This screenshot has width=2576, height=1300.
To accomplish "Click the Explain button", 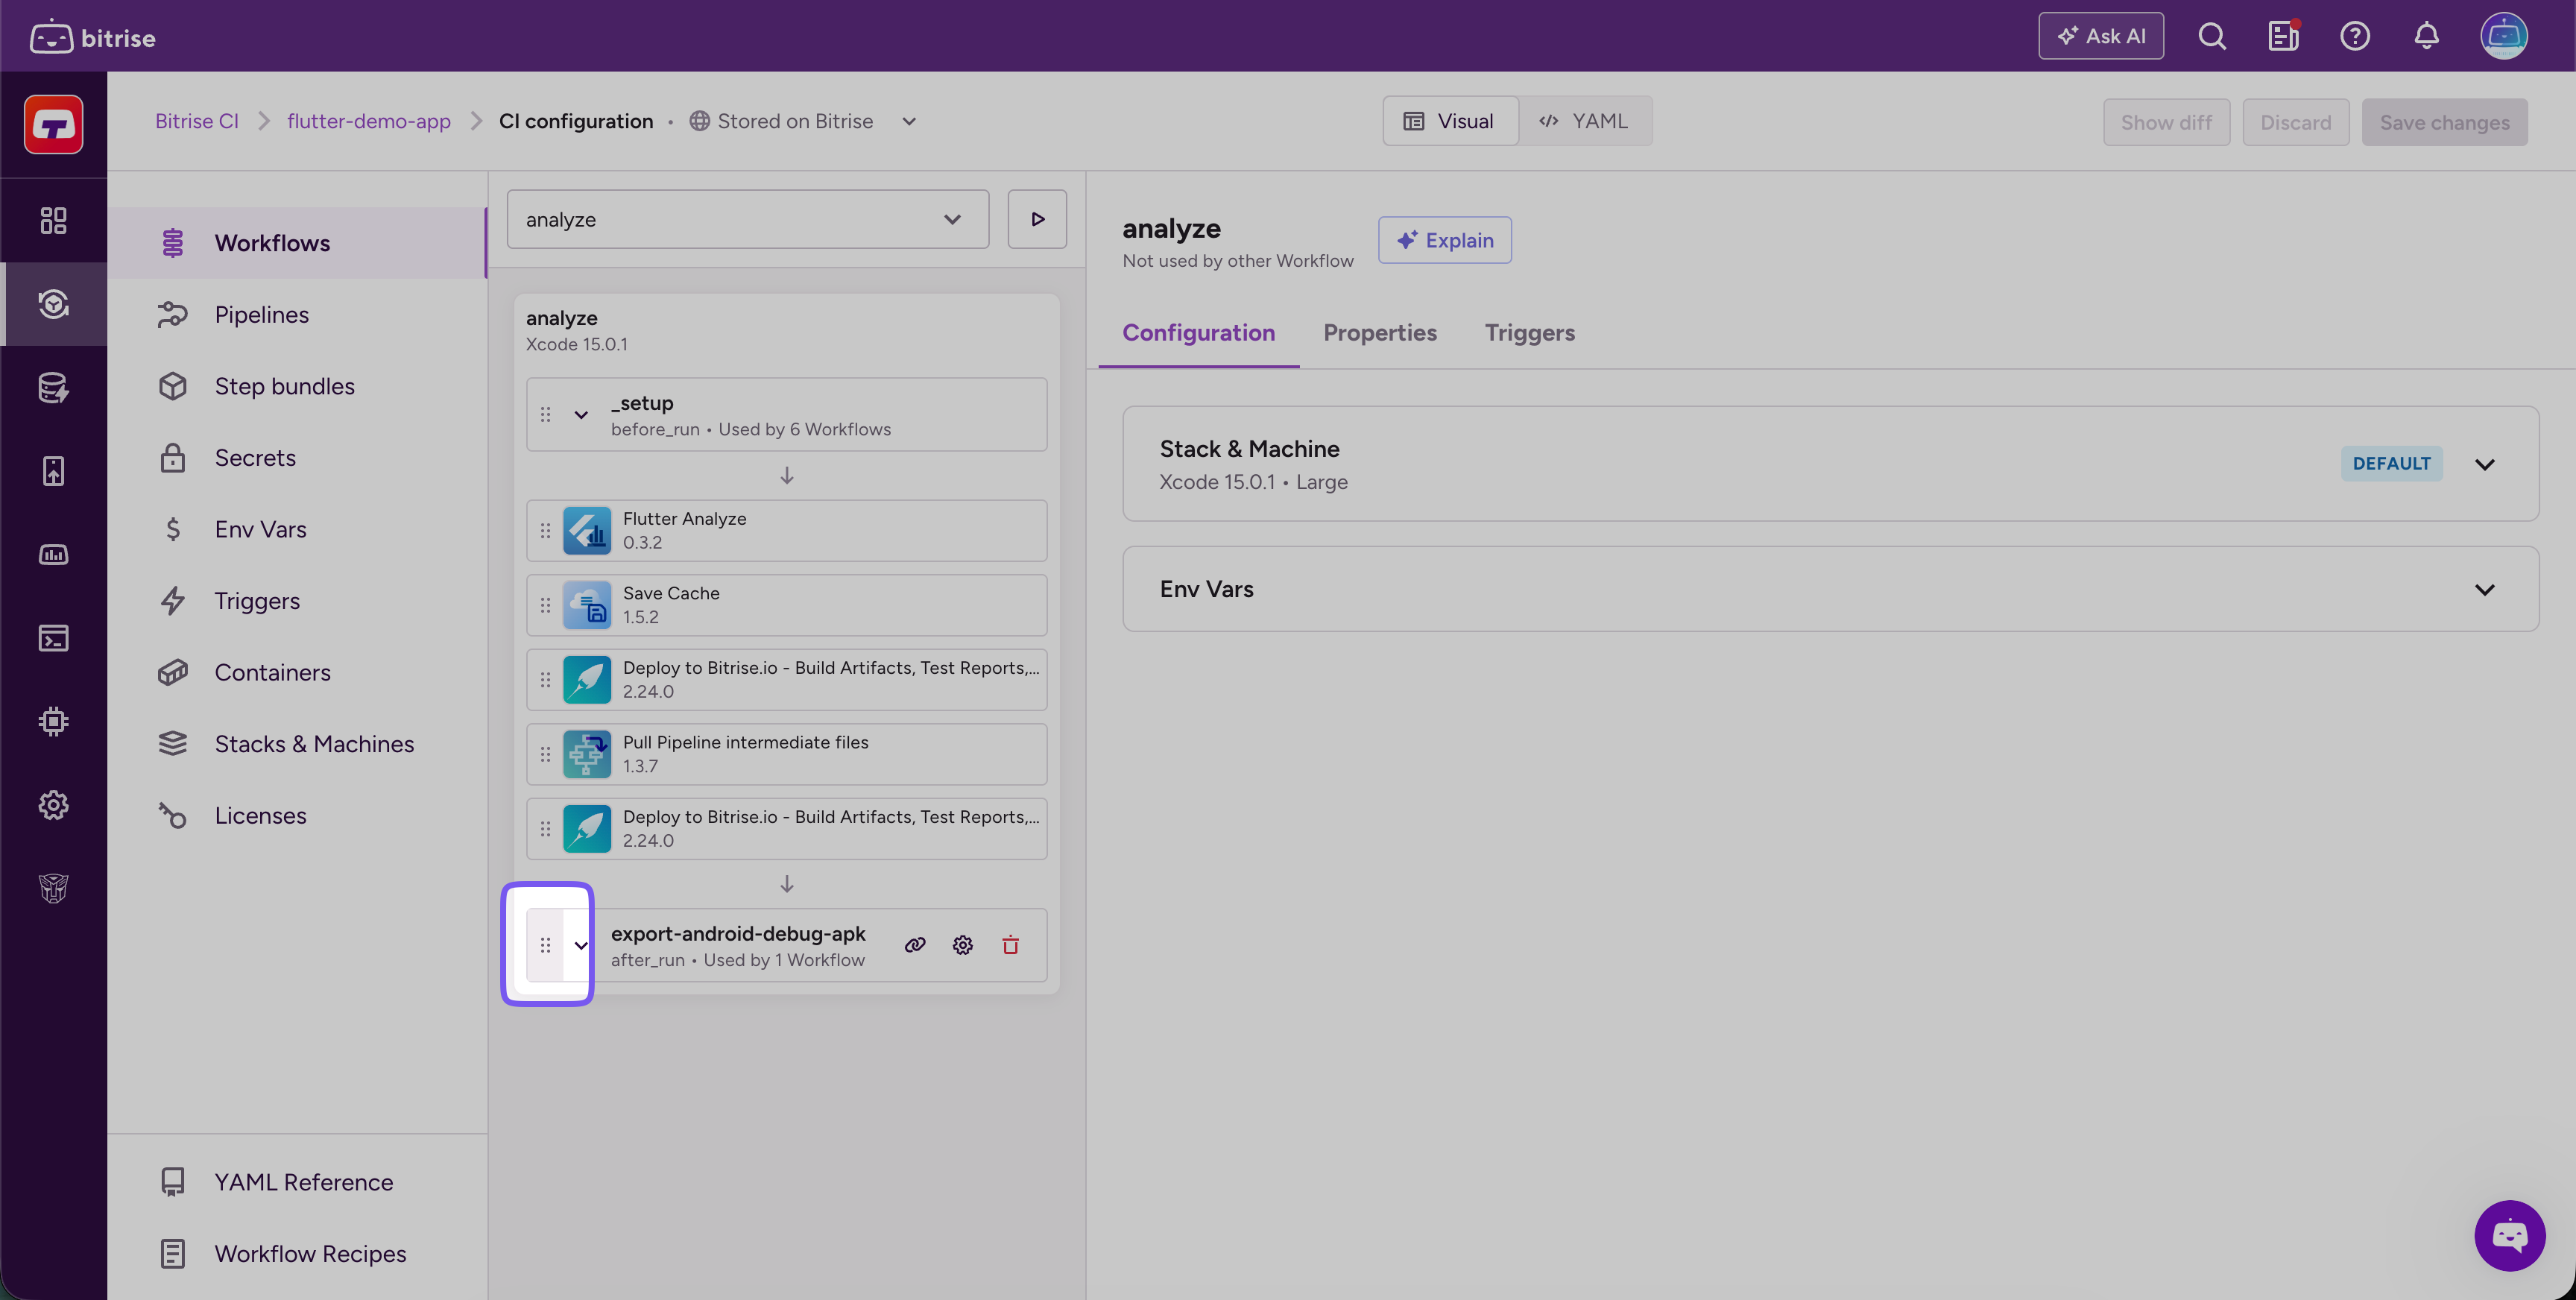I will coord(1445,240).
